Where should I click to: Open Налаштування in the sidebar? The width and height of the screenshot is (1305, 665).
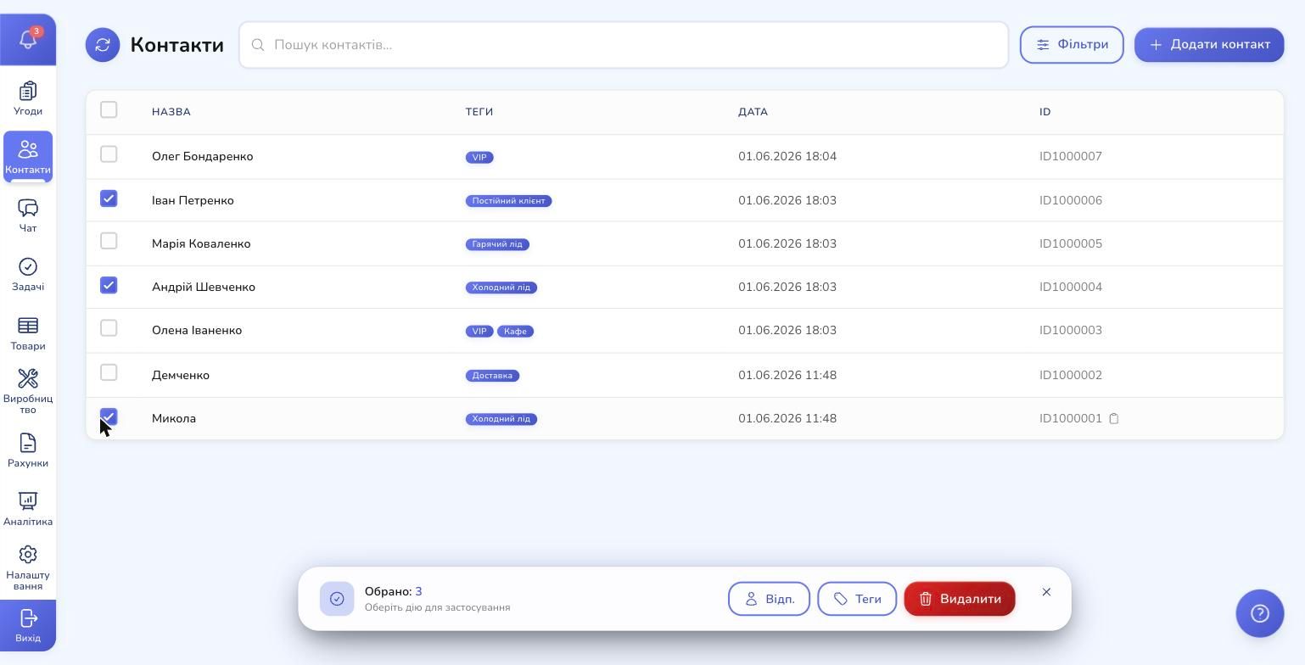28,567
